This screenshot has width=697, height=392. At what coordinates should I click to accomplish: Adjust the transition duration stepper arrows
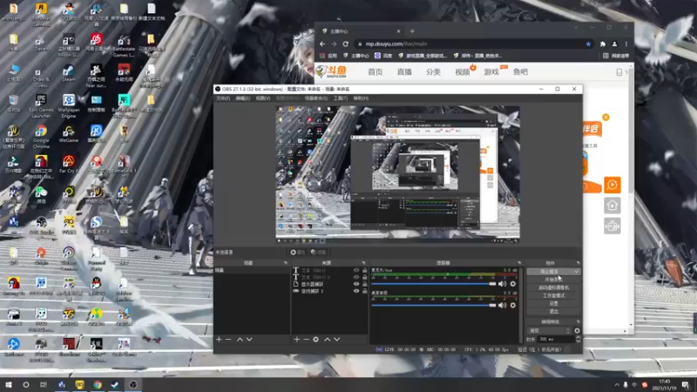tap(578, 339)
